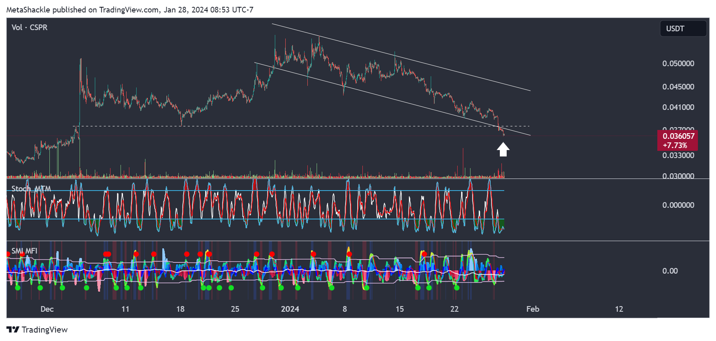The image size is (716, 341).
Task: Click the 22 date label on time axis
Action: point(454,309)
